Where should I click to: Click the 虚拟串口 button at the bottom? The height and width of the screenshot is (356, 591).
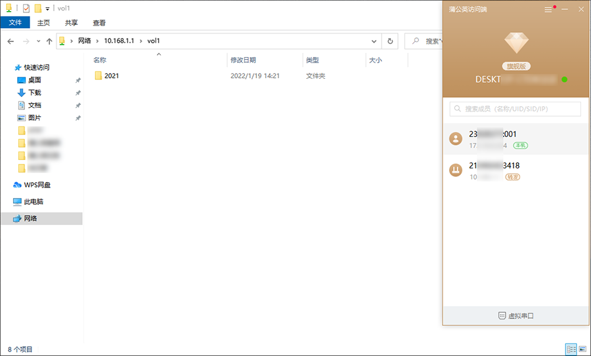[516, 315]
